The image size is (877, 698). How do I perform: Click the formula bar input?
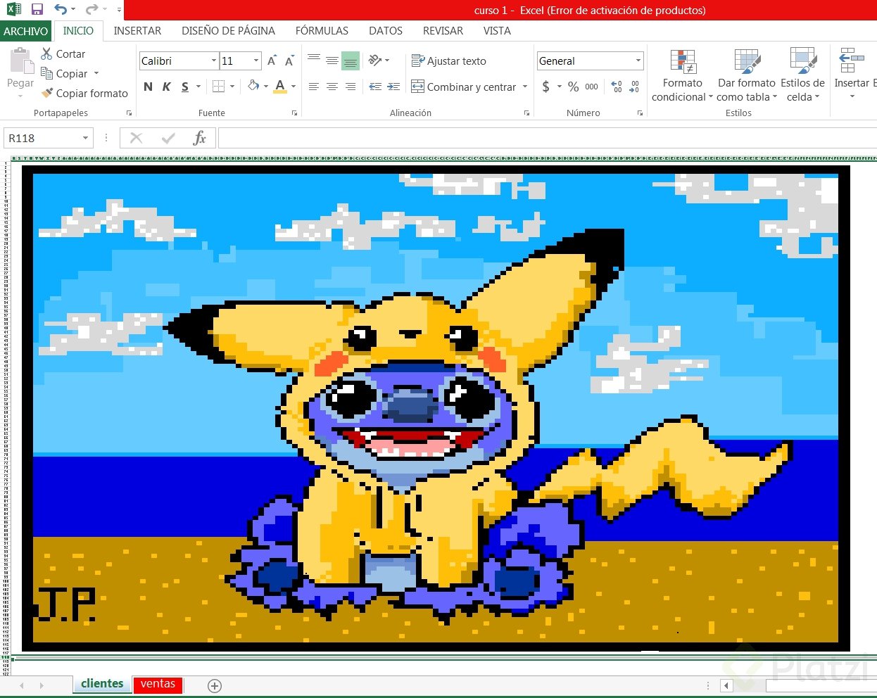pyautogui.click(x=548, y=138)
